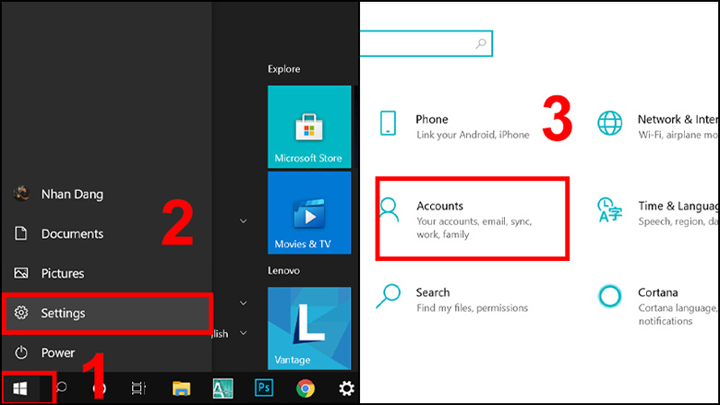720x405 pixels.
Task: Expand the chevron next to lish entry
Action: pos(244,333)
